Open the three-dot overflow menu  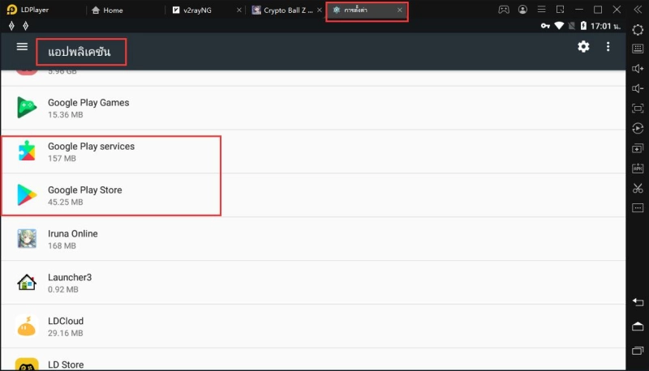point(608,47)
